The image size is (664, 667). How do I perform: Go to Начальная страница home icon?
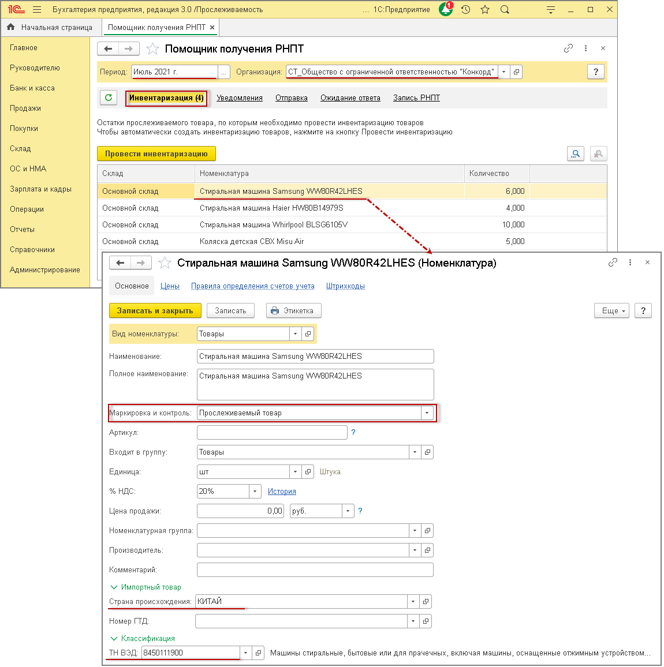(x=10, y=27)
